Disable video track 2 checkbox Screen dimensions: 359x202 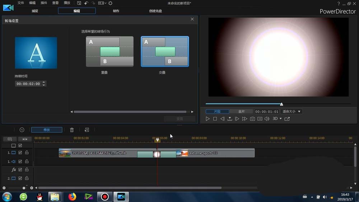(x=20, y=178)
